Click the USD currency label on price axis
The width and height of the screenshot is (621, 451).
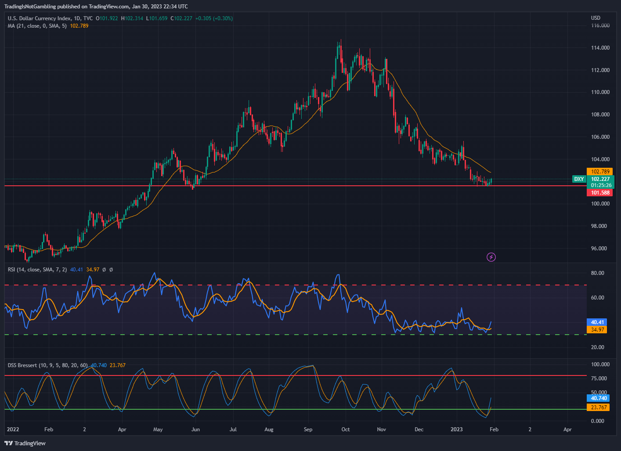pos(596,18)
